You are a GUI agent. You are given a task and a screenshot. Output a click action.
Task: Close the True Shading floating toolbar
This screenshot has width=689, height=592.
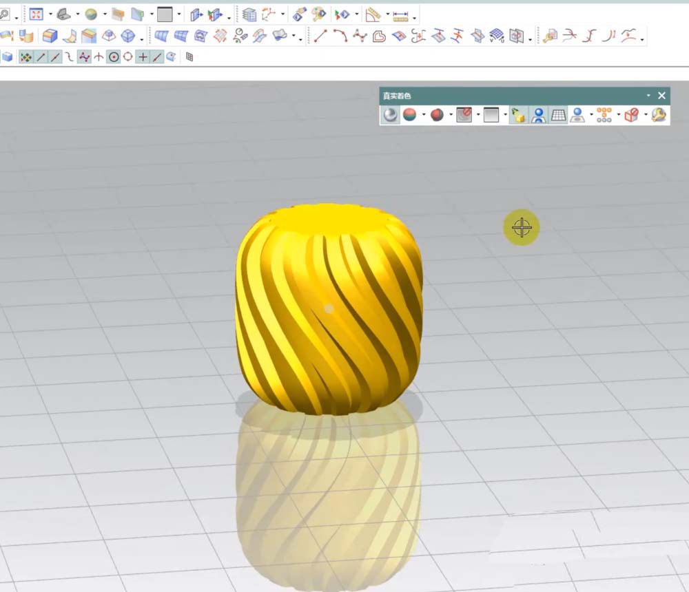[x=661, y=95]
